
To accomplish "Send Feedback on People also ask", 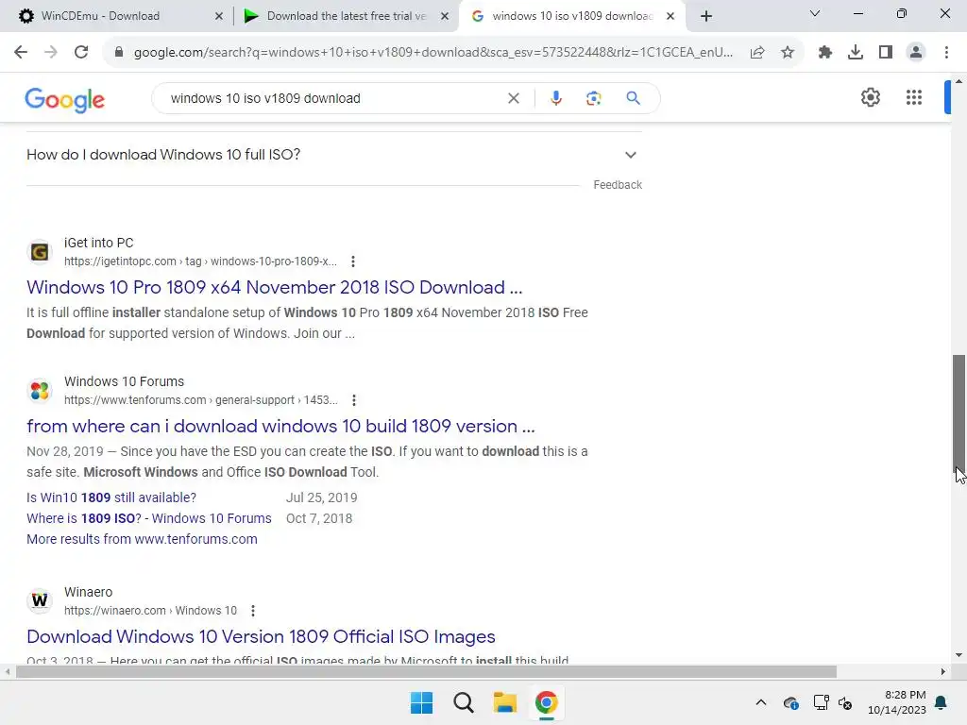I will (x=618, y=185).
